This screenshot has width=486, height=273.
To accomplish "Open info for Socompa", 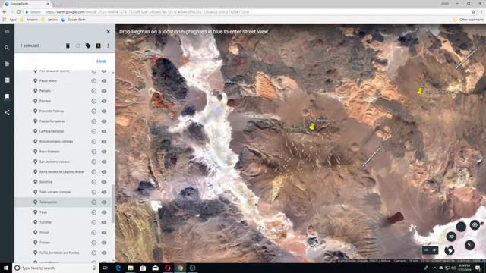I will click(94, 182).
